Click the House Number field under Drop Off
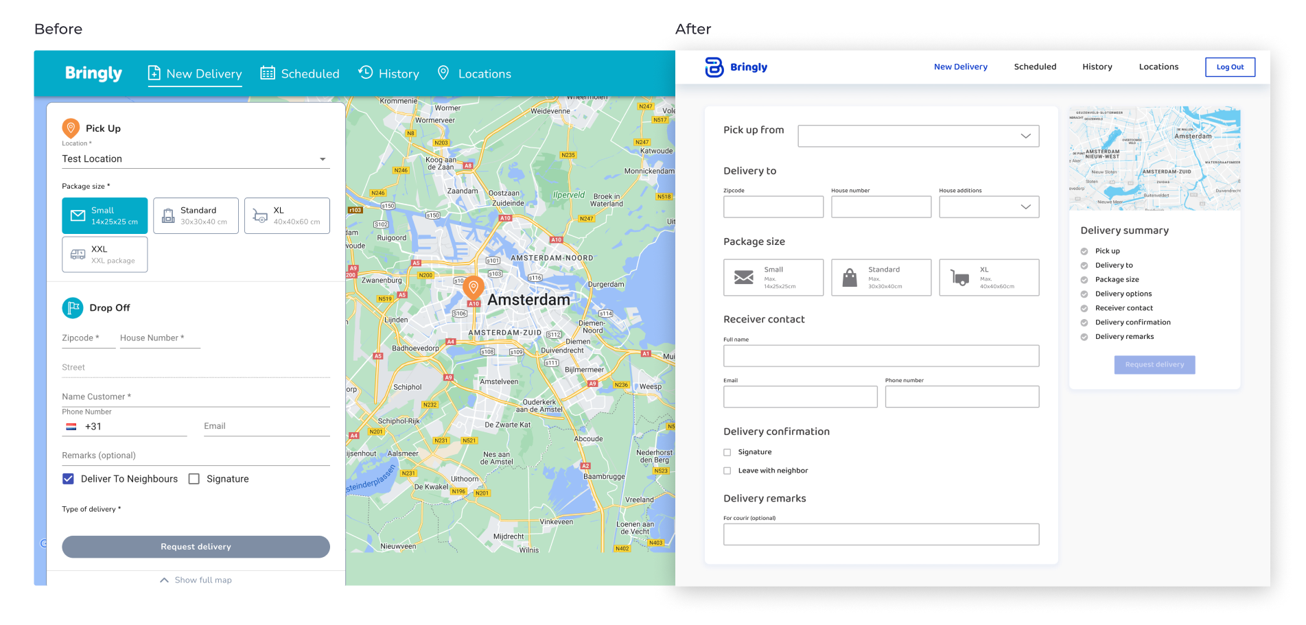 [x=160, y=338]
